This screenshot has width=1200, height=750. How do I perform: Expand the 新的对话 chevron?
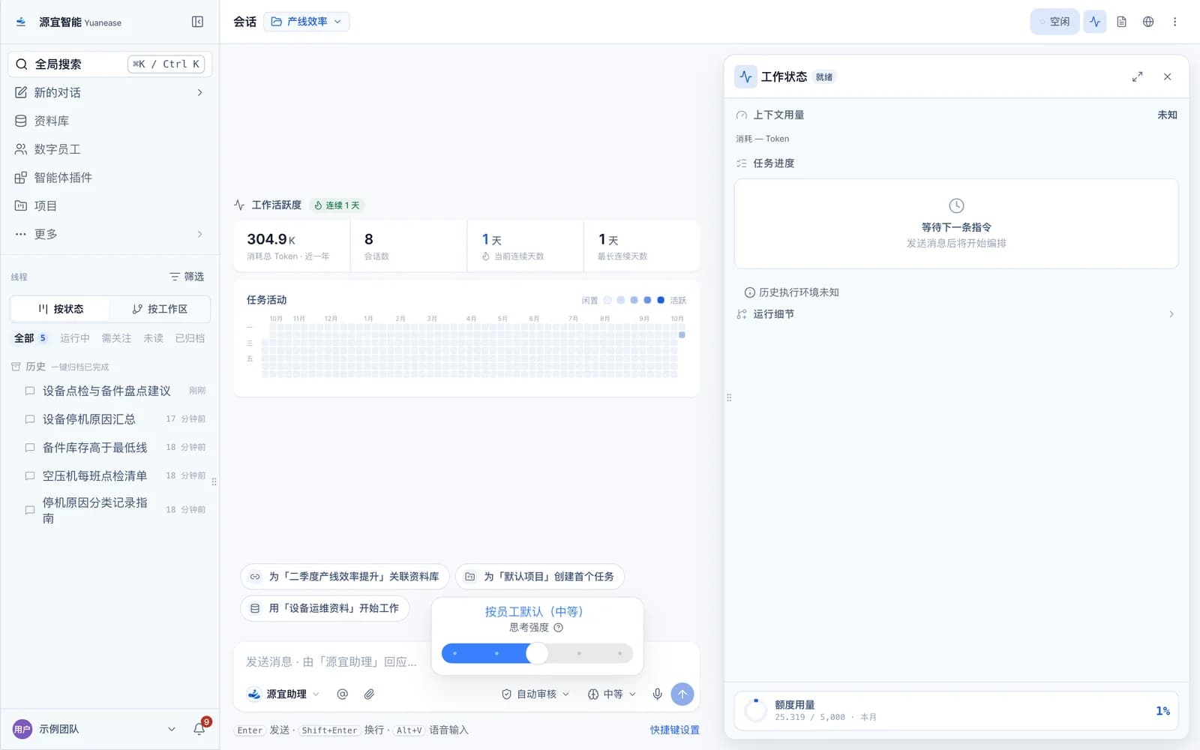pyautogui.click(x=199, y=92)
